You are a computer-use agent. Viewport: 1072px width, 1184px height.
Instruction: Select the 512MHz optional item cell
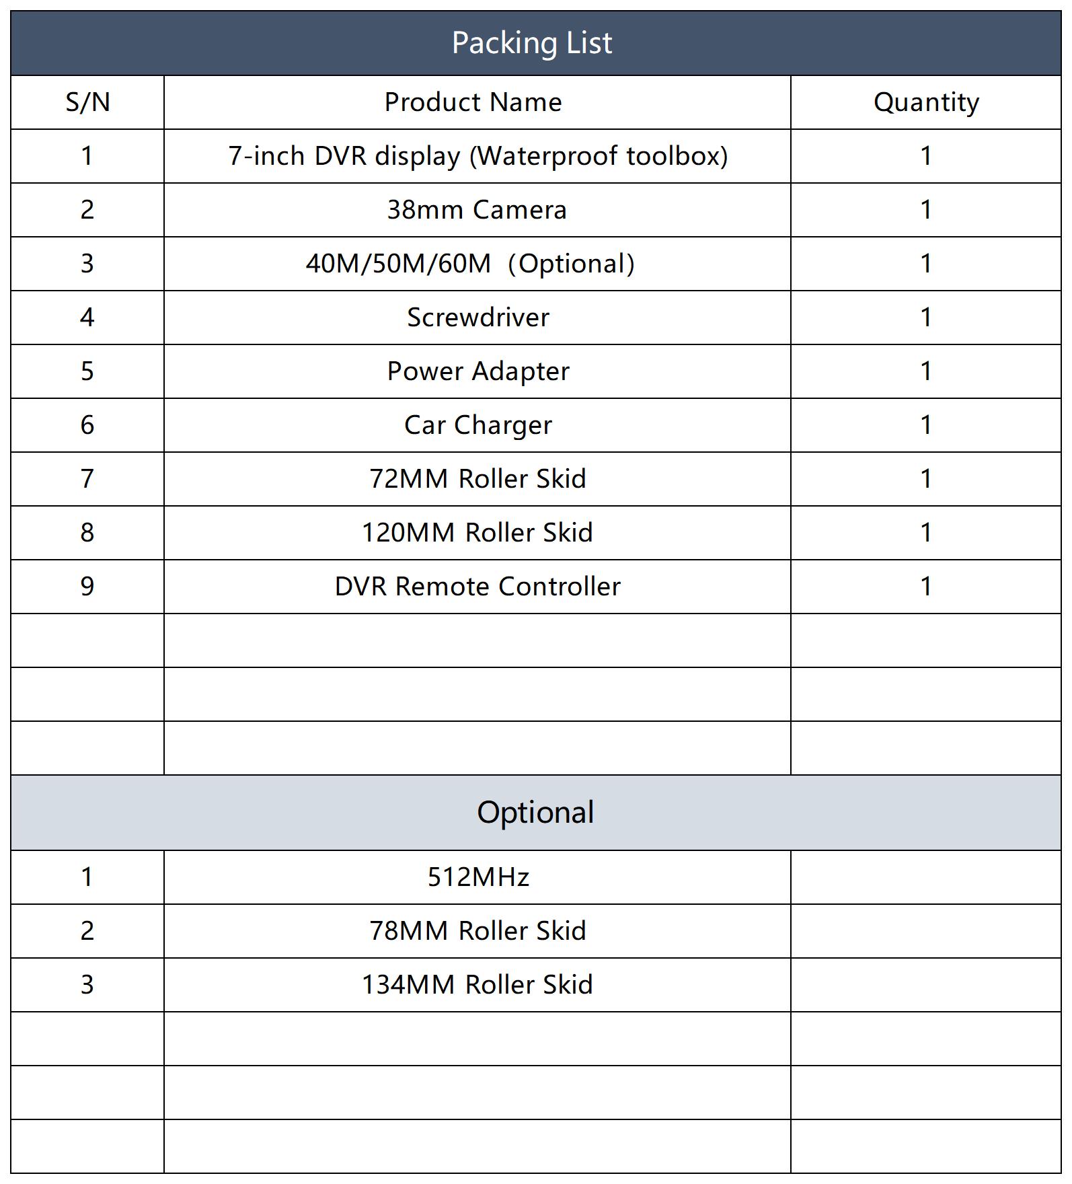pos(477,877)
